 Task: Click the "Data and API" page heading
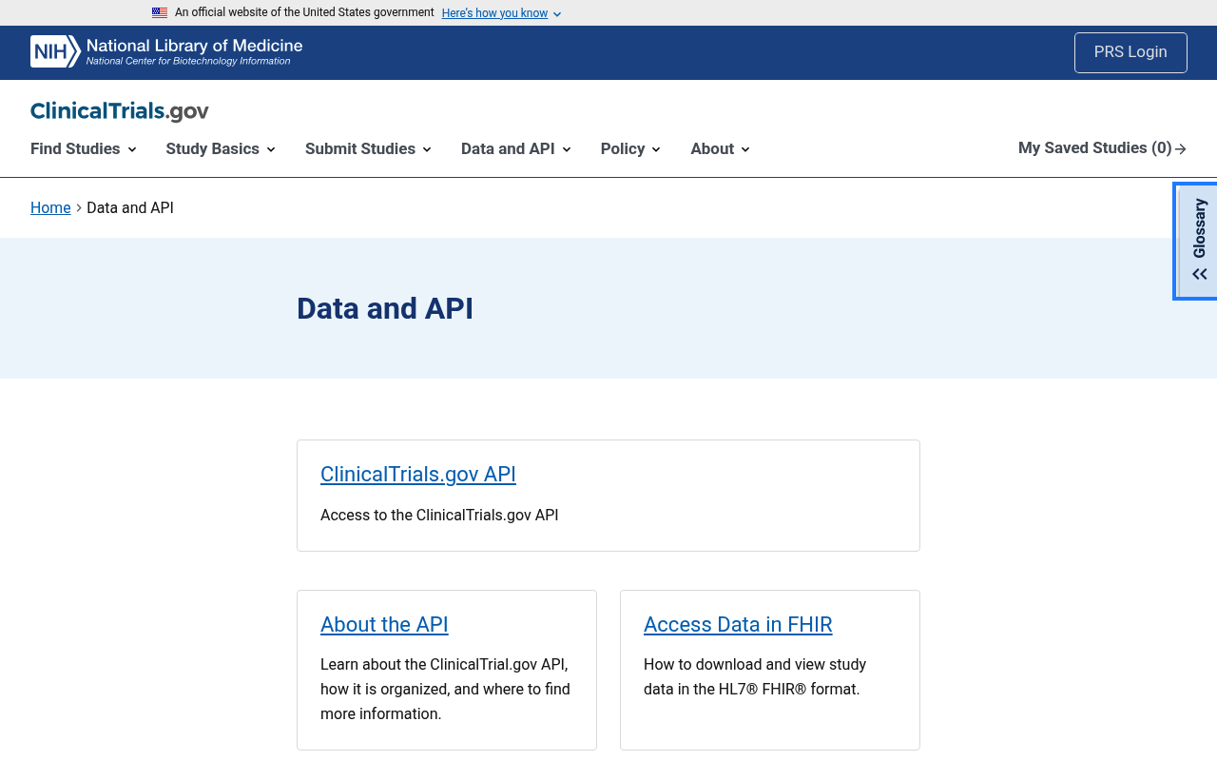point(385,308)
